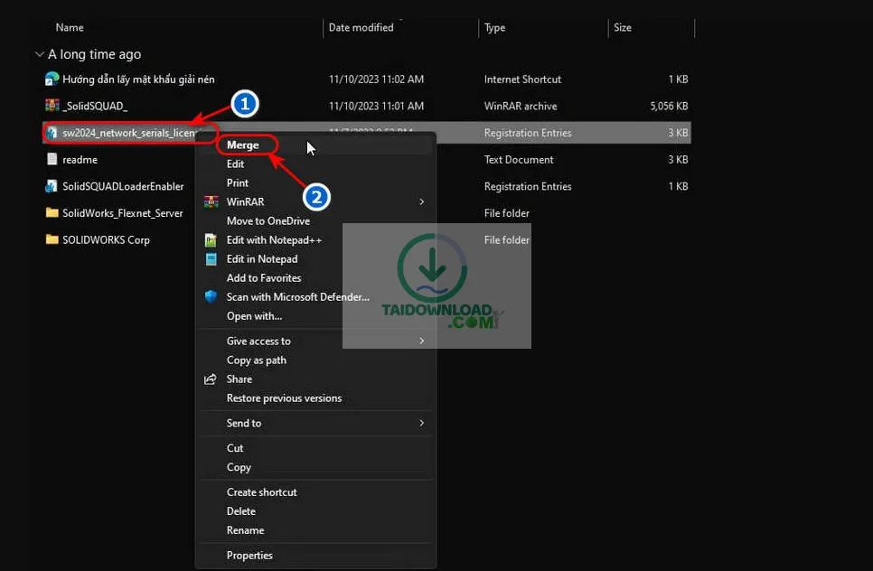Screen dimensions: 873x571
Task: Click the SolidSQUADLoaderEnabler registry file icon
Action: pos(52,187)
